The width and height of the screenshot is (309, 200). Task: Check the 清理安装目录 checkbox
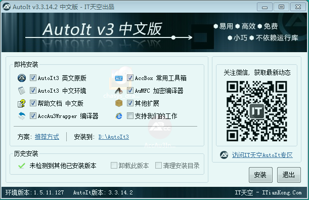point(158,166)
